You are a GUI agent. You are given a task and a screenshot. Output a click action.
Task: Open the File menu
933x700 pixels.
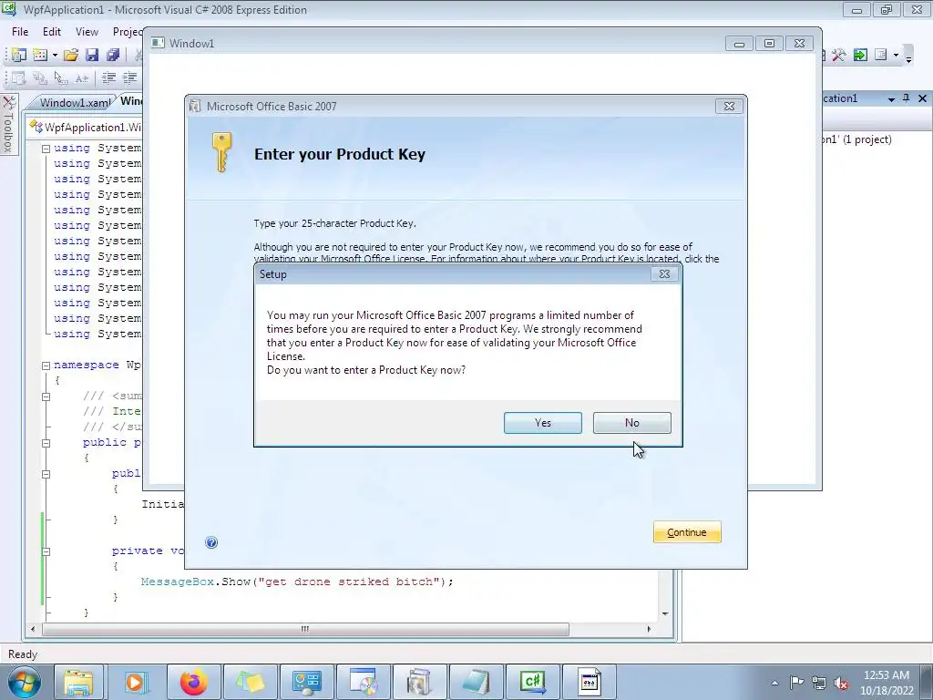point(20,32)
